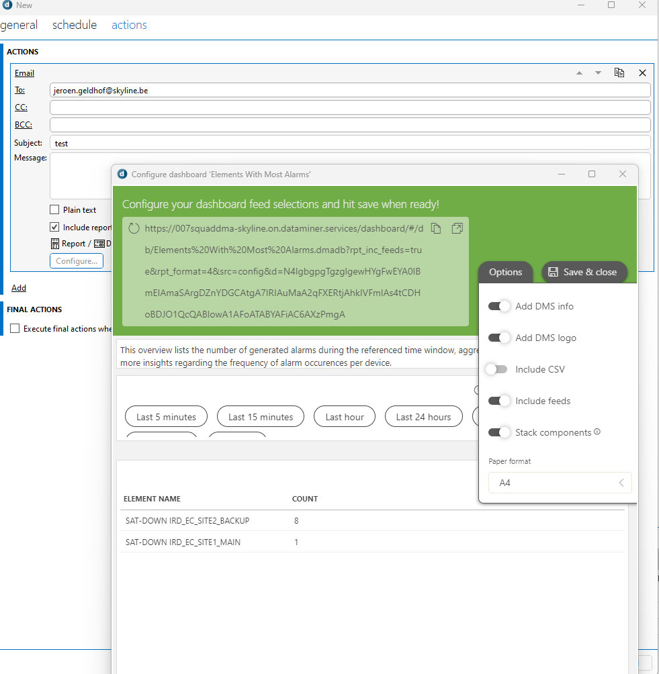This screenshot has width=659, height=674.
Task: Switch to the general tab
Action: pos(19,25)
